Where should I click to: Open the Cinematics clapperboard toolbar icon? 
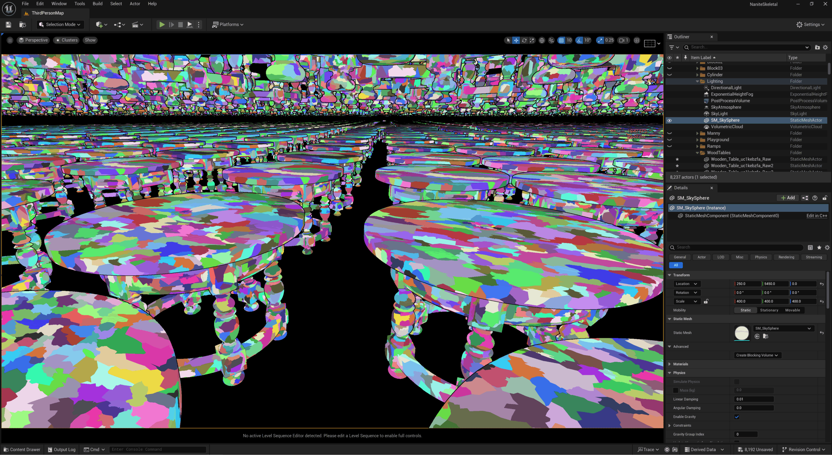click(137, 24)
